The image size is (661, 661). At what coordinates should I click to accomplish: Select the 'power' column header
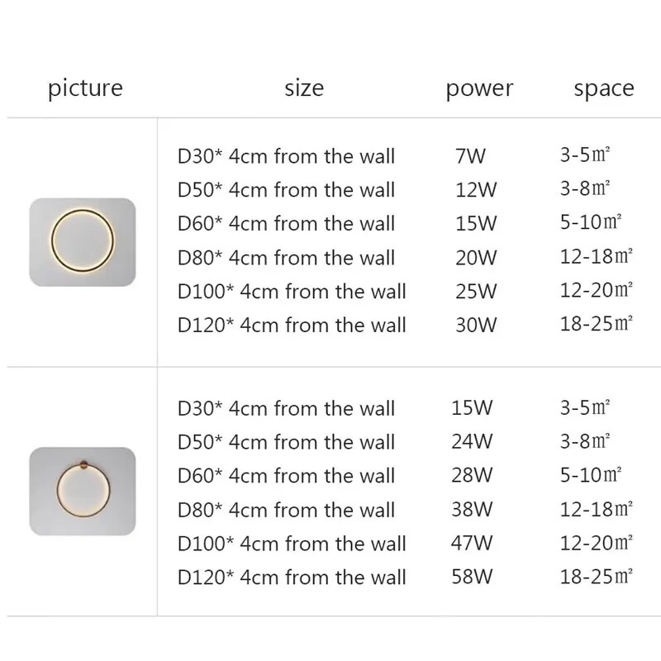(479, 89)
